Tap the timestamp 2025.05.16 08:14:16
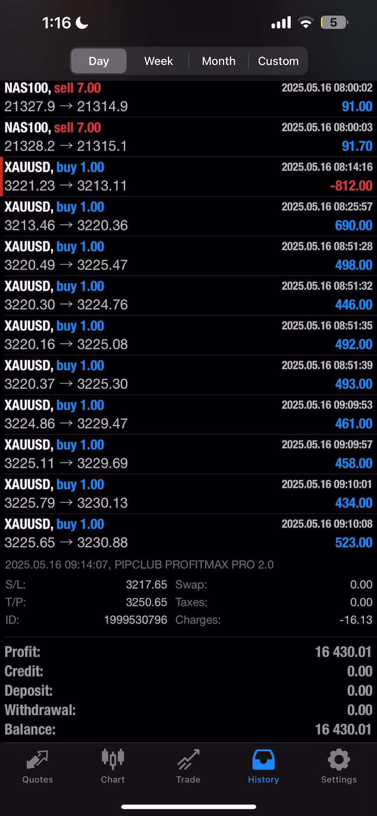377x816 pixels. tap(327, 167)
